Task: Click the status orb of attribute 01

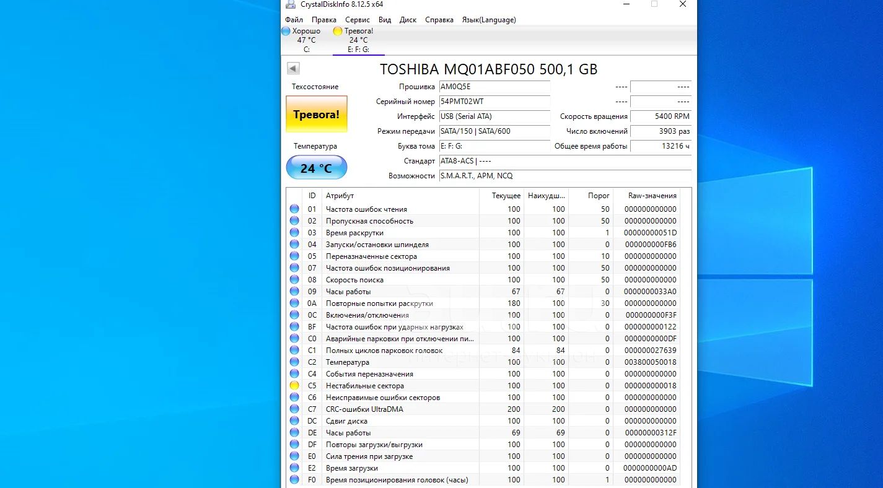Action: [x=294, y=209]
